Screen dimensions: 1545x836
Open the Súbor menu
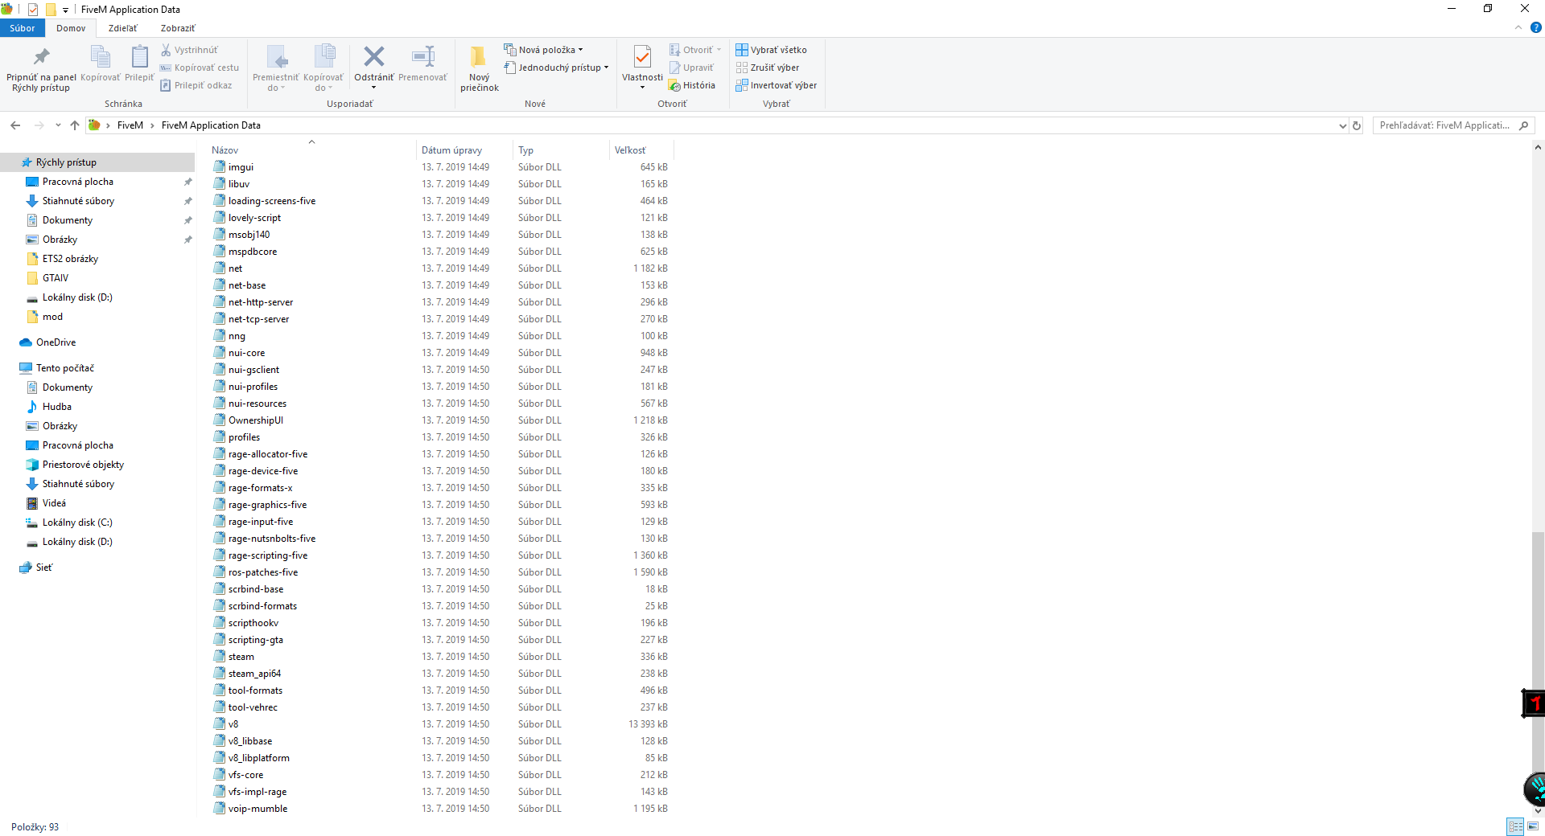point(22,28)
